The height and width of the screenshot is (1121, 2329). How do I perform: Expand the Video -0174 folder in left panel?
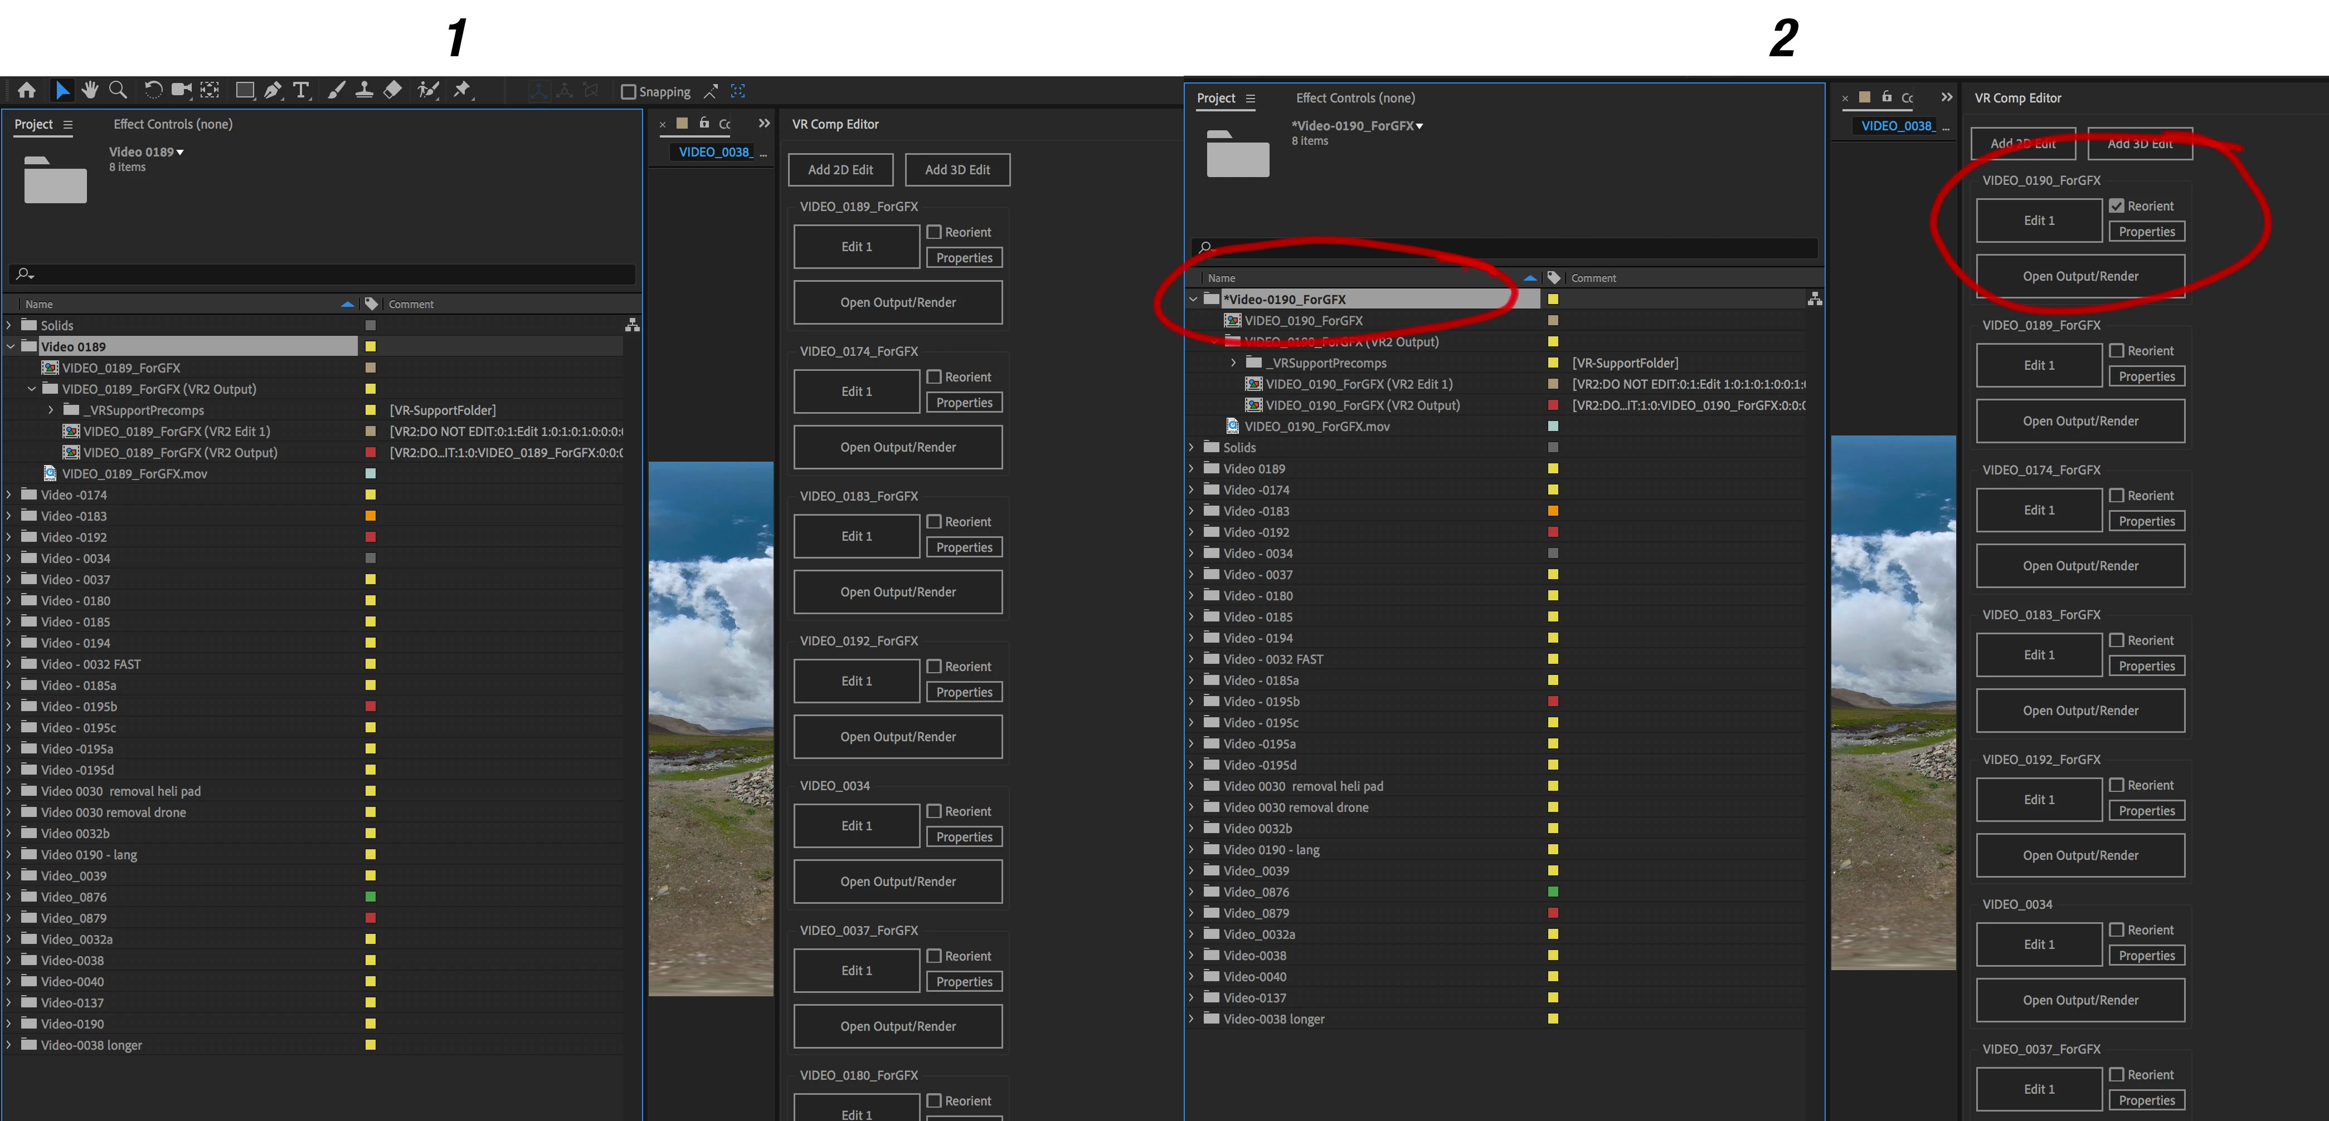coord(9,495)
